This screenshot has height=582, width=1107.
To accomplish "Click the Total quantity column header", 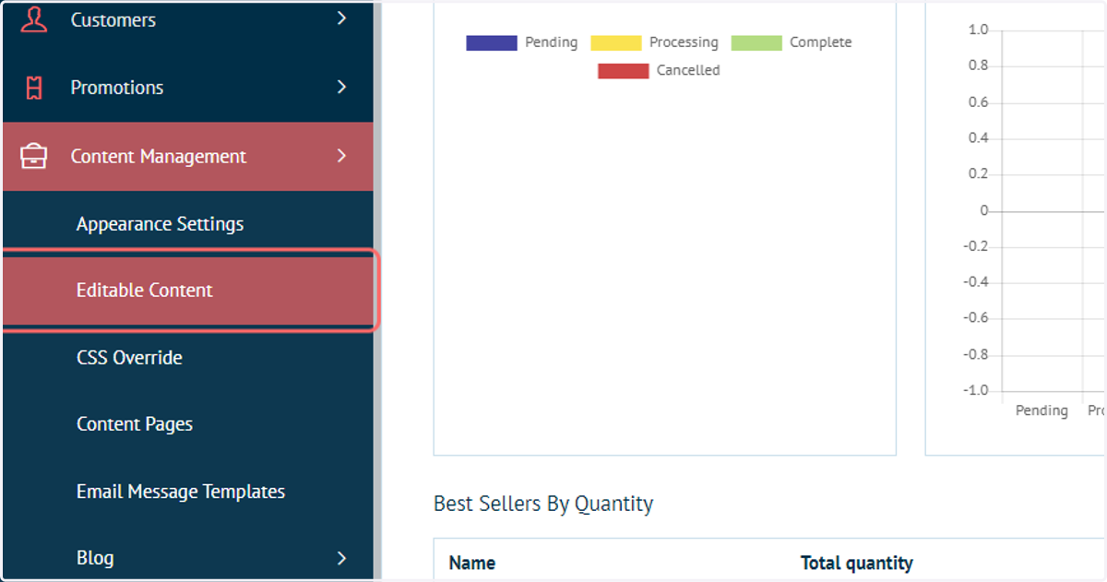I will [857, 563].
